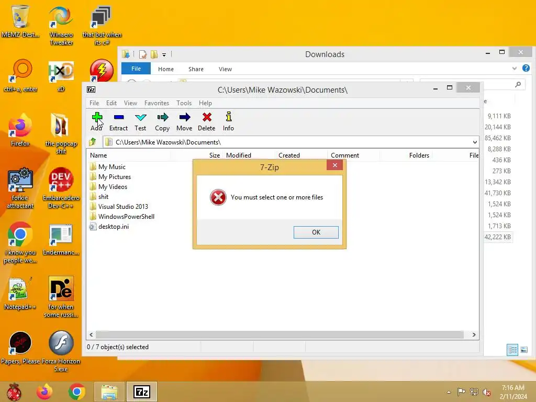This screenshot has height=402, width=536.
Task: Open the MEMZ-Dest recycle bin icon
Action: tap(20, 21)
